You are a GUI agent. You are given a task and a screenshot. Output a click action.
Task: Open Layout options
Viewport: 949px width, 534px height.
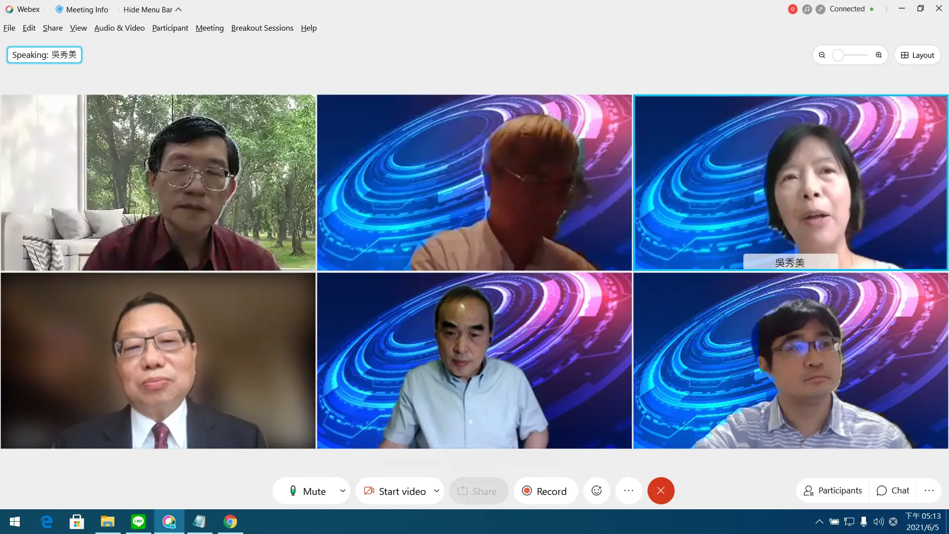coord(917,55)
